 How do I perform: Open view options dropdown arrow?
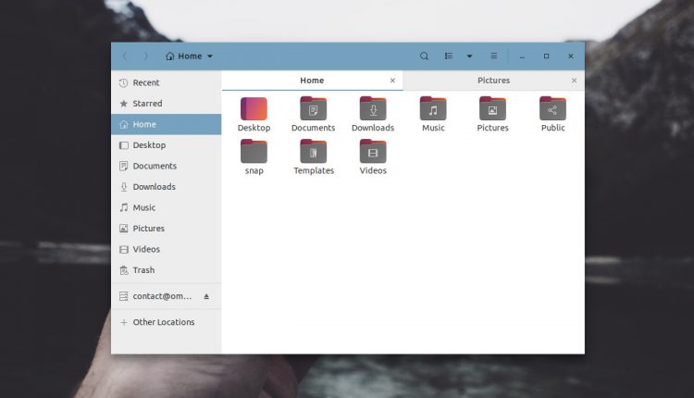[469, 56]
